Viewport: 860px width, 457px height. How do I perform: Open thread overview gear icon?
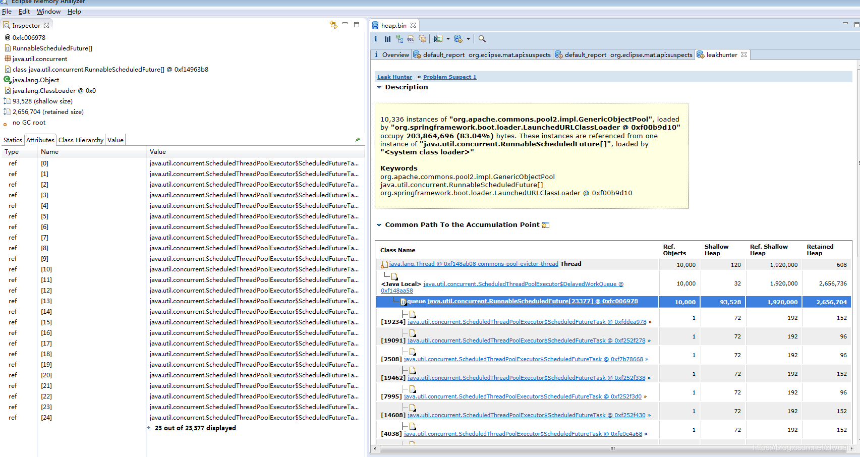[x=423, y=39]
